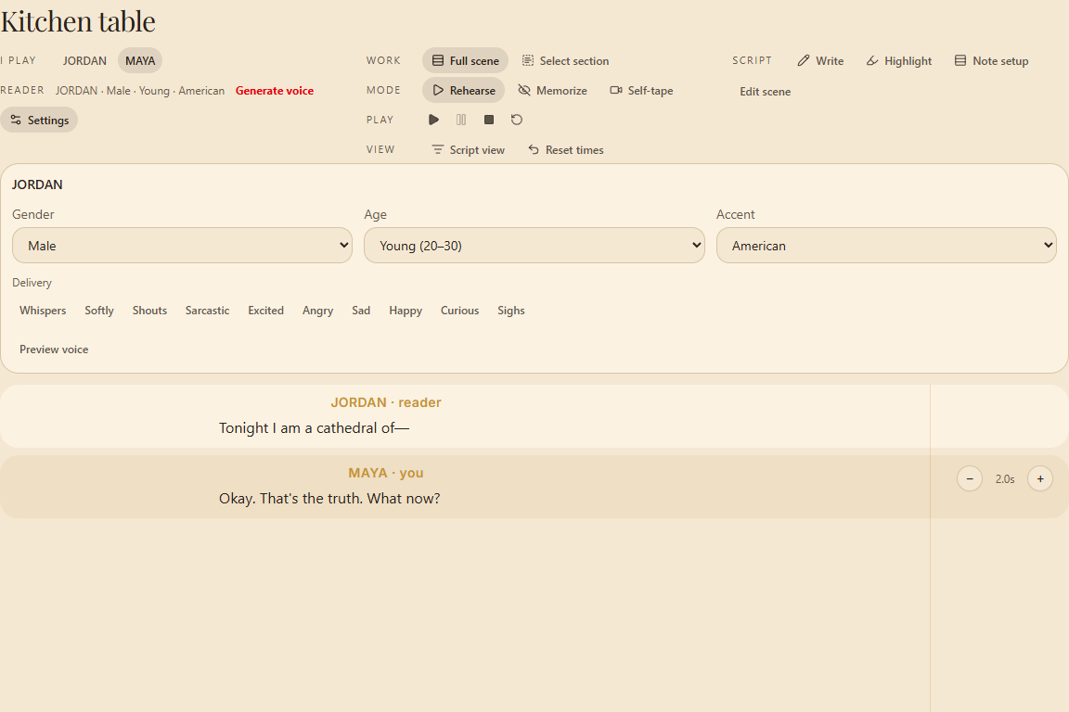Click Edit scene
The image size is (1069, 712).
[x=765, y=91]
